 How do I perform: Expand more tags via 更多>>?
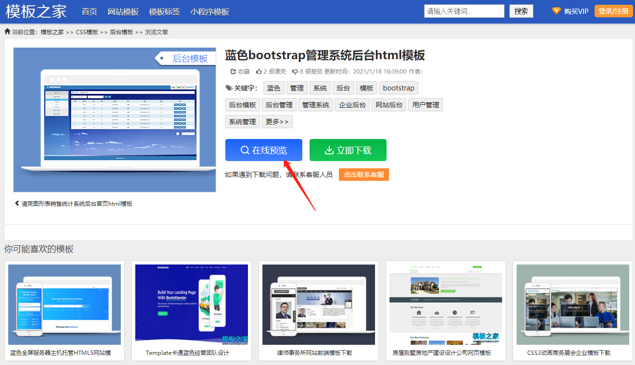pos(277,121)
